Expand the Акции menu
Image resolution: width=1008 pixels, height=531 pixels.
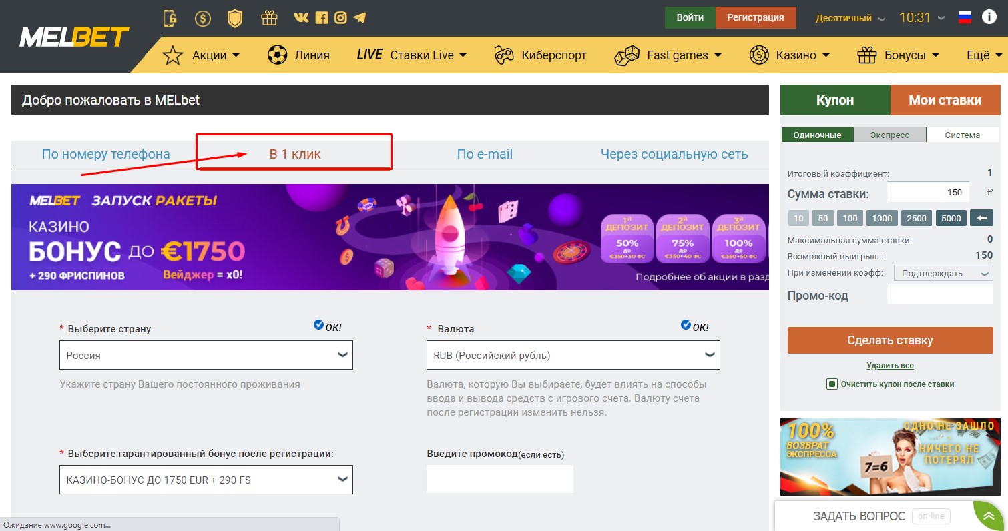pyautogui.click(x=216, y=55)
